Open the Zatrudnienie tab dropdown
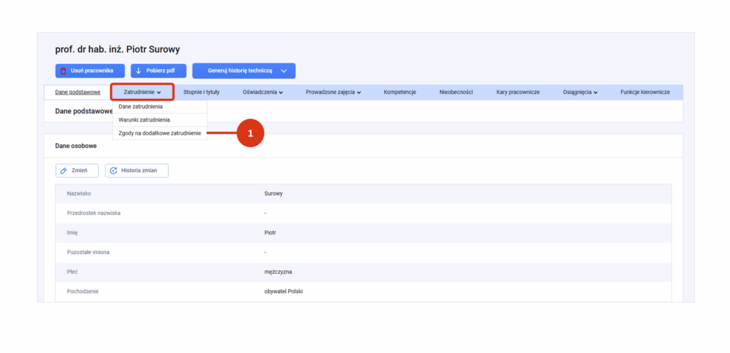 point(143,92)
